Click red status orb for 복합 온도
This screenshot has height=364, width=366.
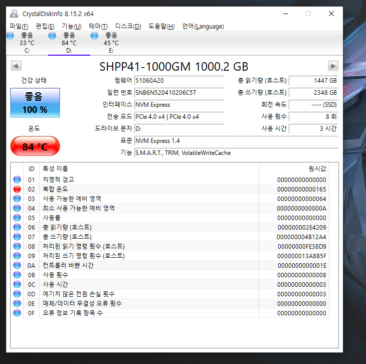17,189
